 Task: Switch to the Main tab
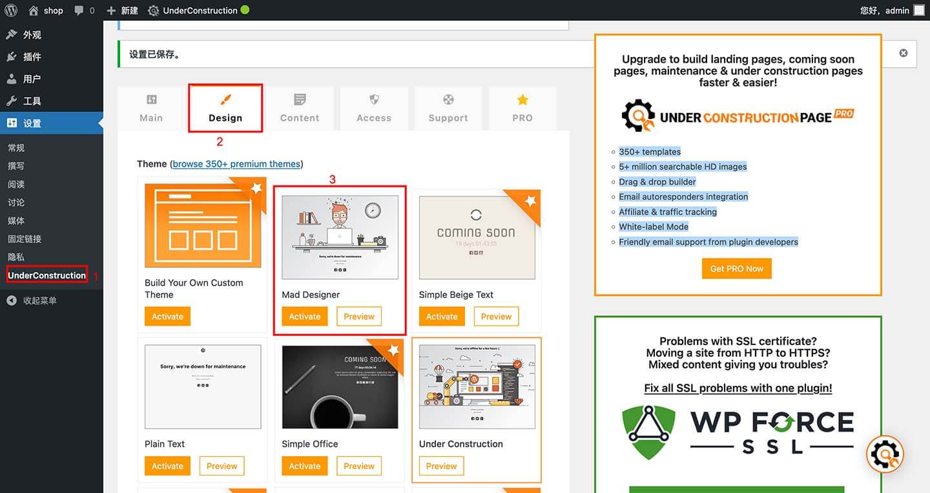(x=151, y=109)
